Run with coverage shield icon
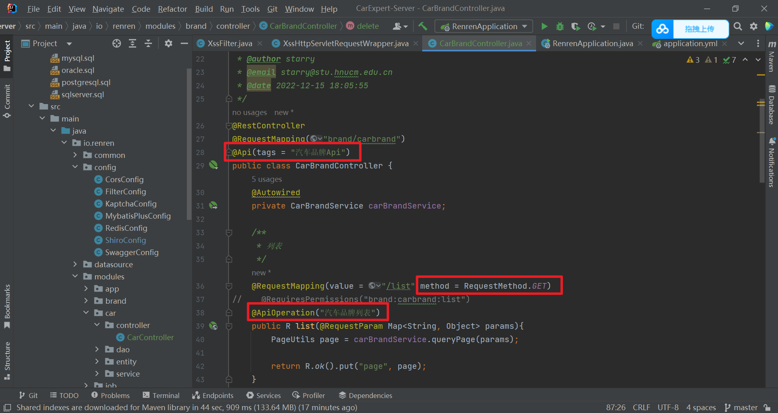 pyautogui.click(x=575, y=26)
